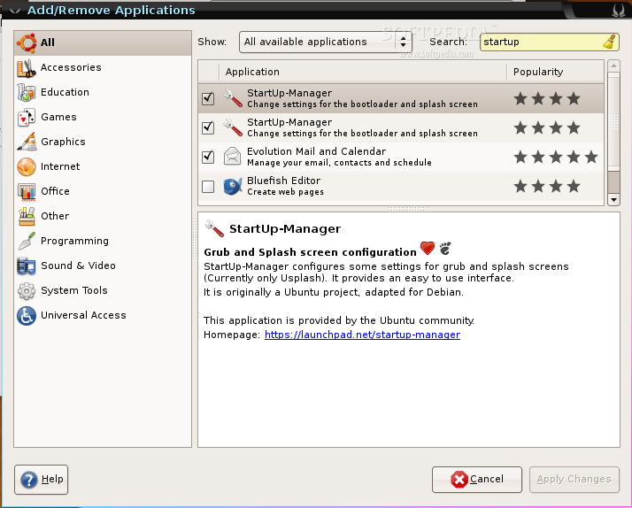632x508 pixels.
Task: Click the red heart icon in description
Action: [428, 249]
